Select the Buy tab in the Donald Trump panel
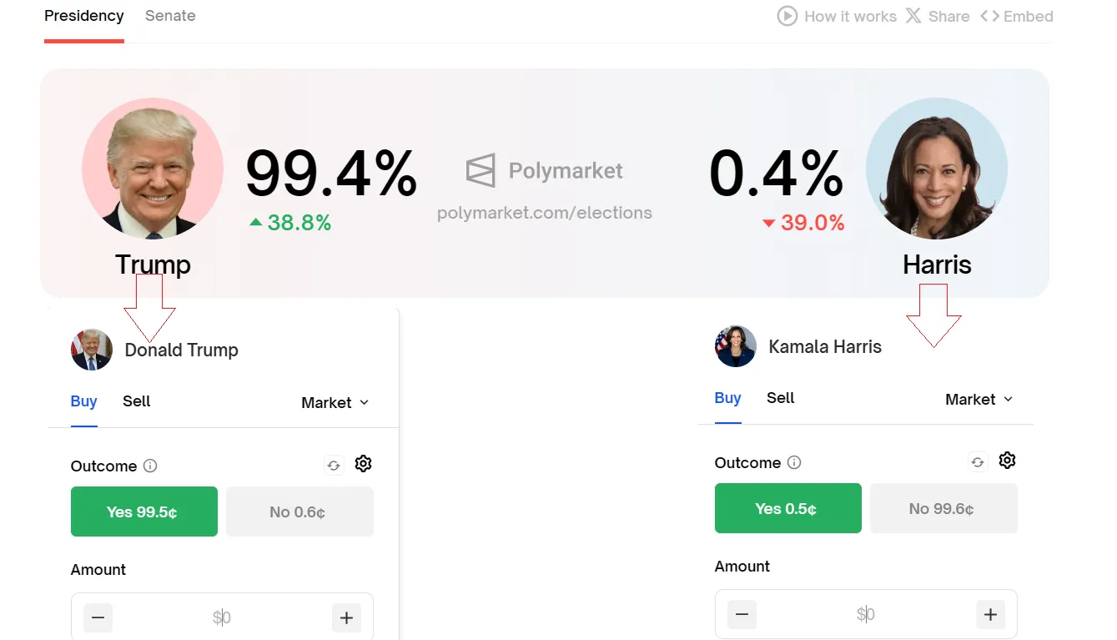This screenshot has height=640, width=1117. 83,401
